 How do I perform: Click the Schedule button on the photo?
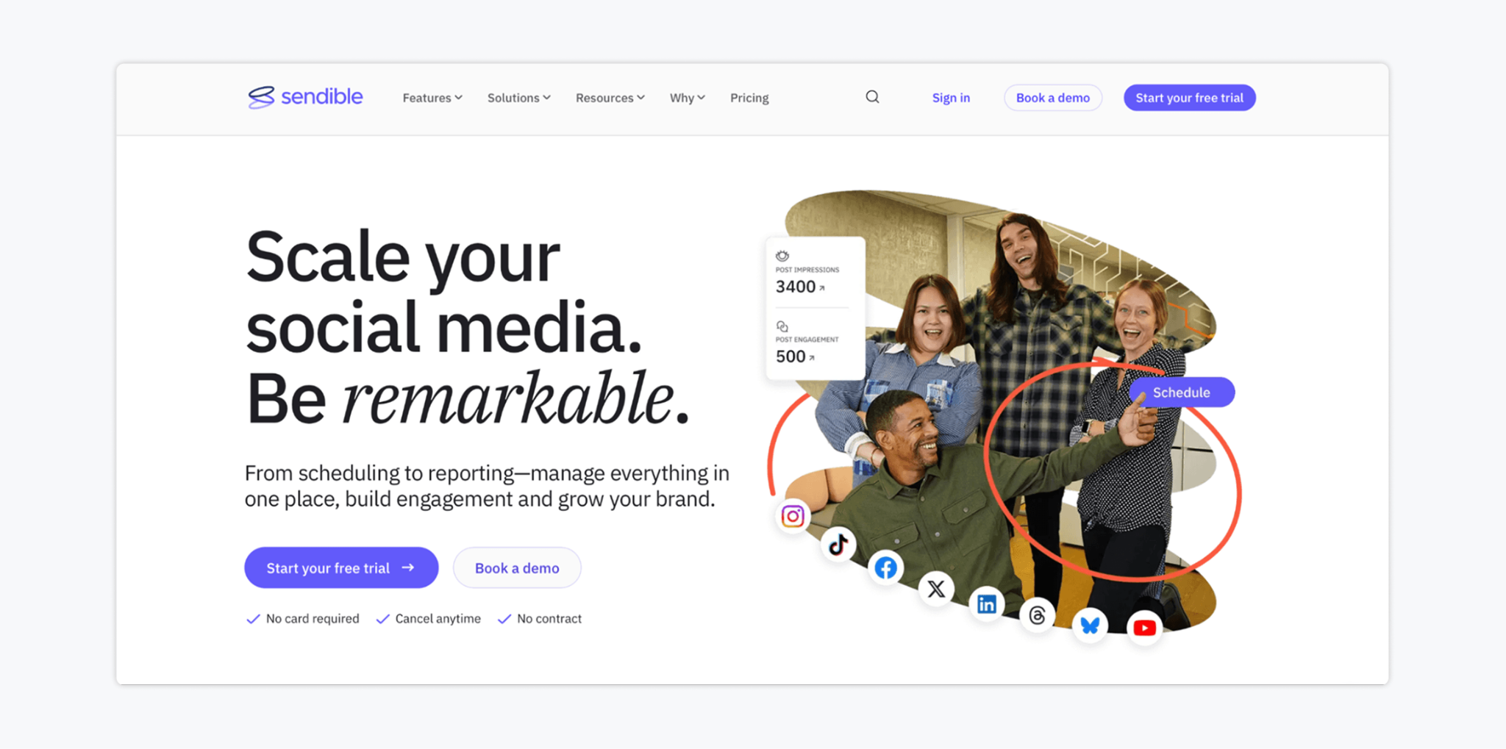(x=1181, y=392)
